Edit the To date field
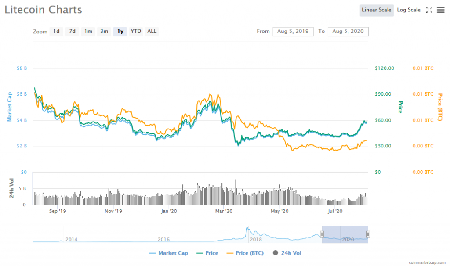This screenshot has height=266, width=450. [348, 32]
